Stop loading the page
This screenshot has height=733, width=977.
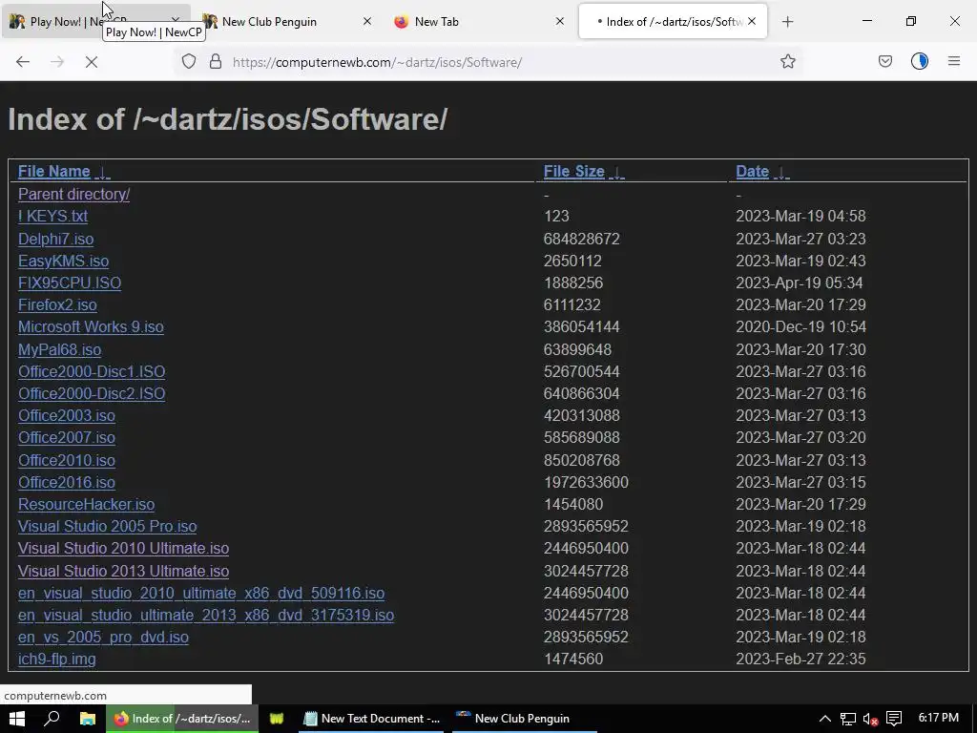[x=92, y=62]
